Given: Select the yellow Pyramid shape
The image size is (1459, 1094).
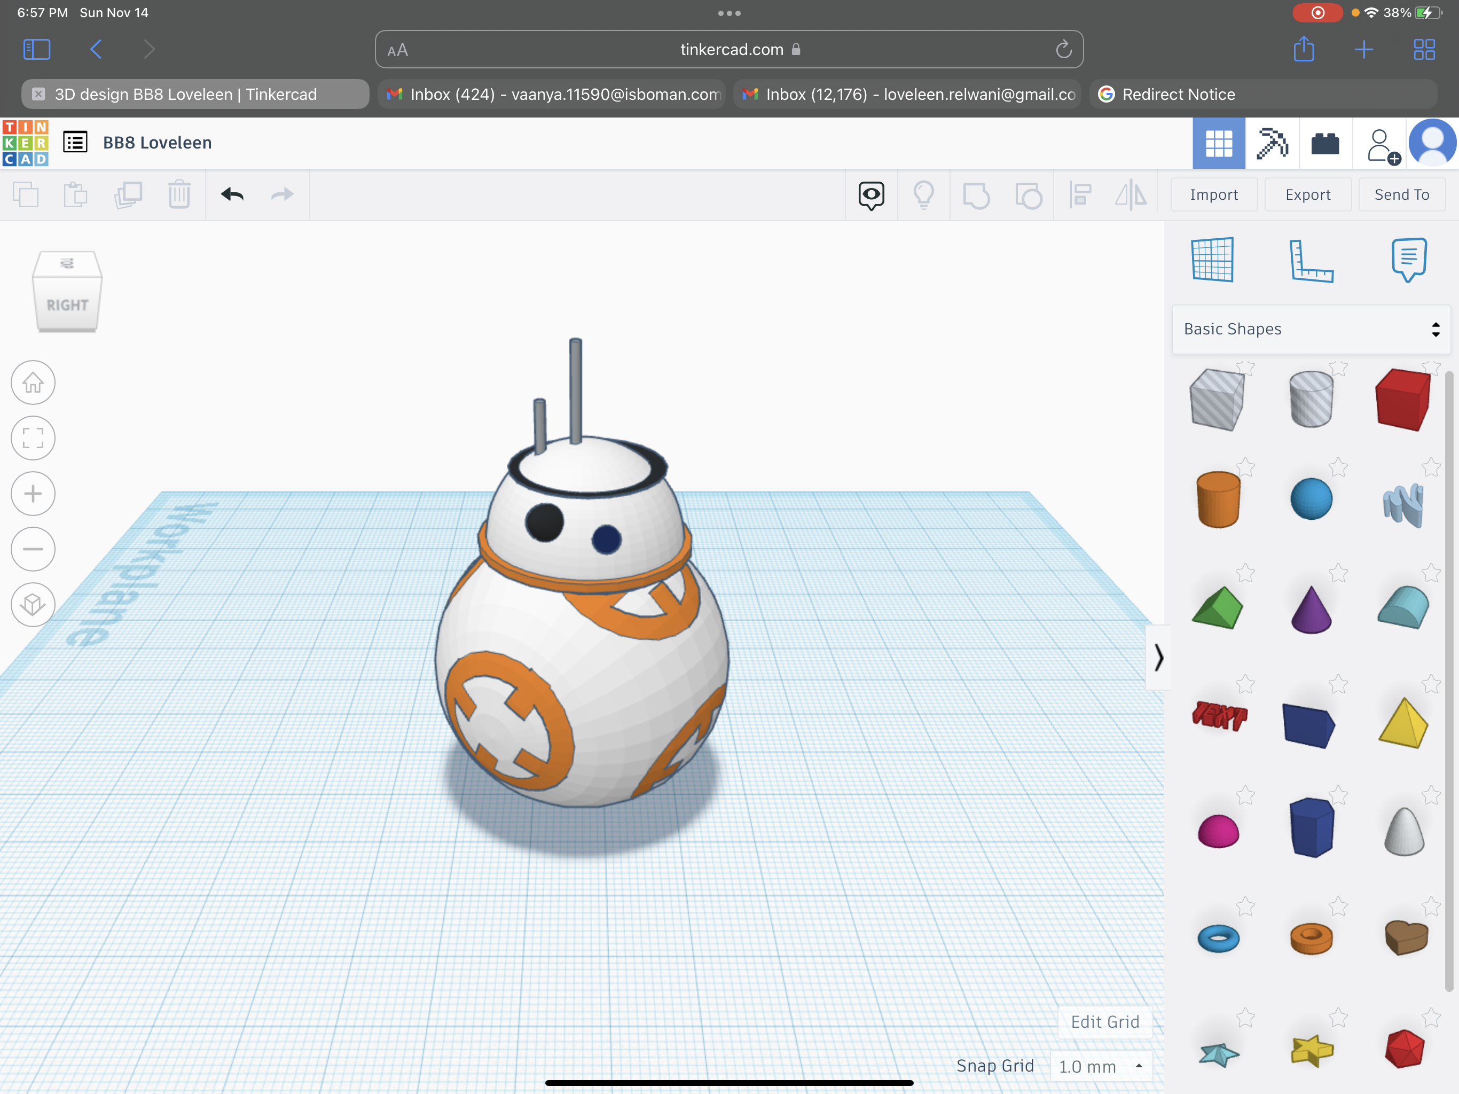Looking at the screenshot, I should pyautogui.click(x=1403, y=723).
